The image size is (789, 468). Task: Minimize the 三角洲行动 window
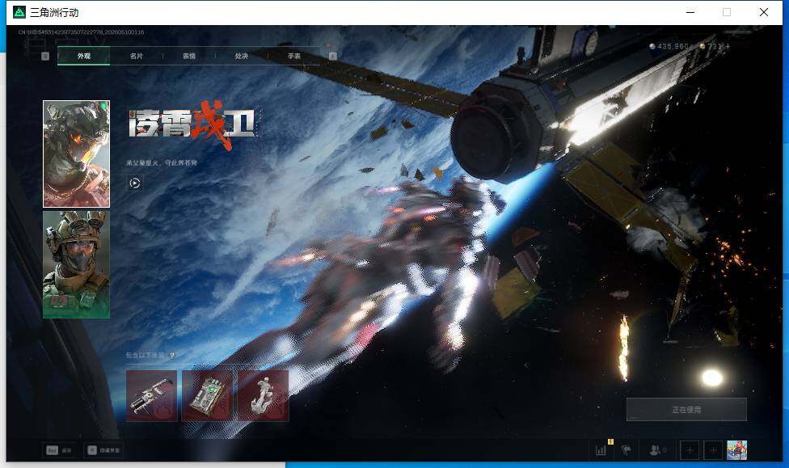[x=690, y=12]
